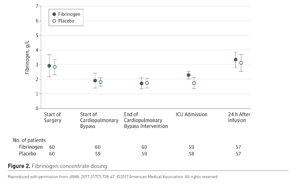The image size is (296, 189).
Task: Click the "24 h After Infusion" axis label
Action: click(x=239, y=117)
